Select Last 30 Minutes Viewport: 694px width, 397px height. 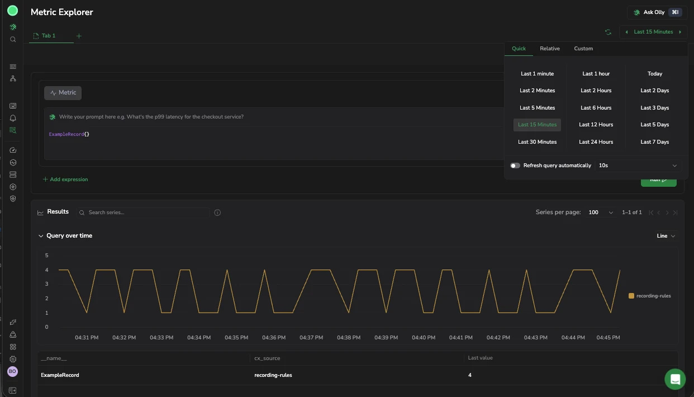point(537,142)
